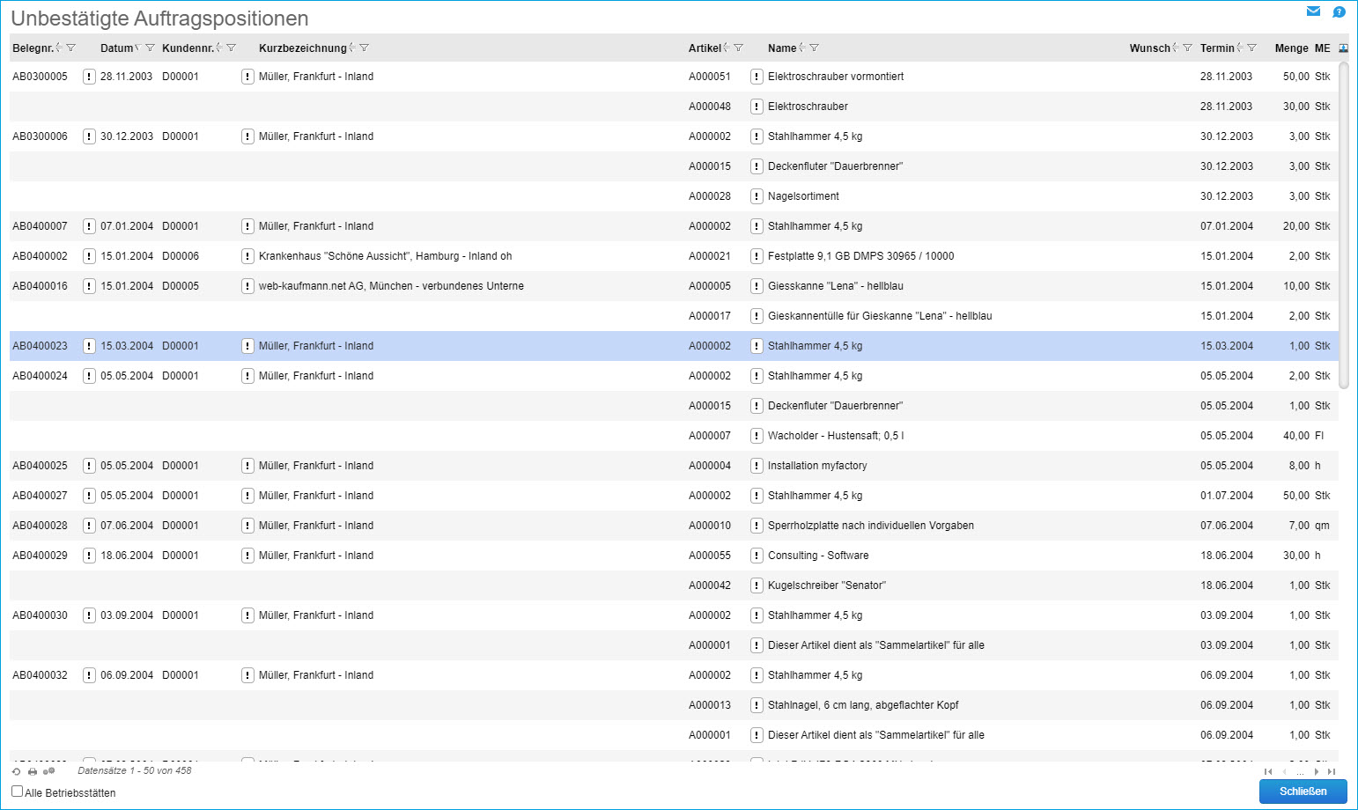Screen dimensions: 1358x810
Task: Open the gears settings icon in footer
Action: 49,771
